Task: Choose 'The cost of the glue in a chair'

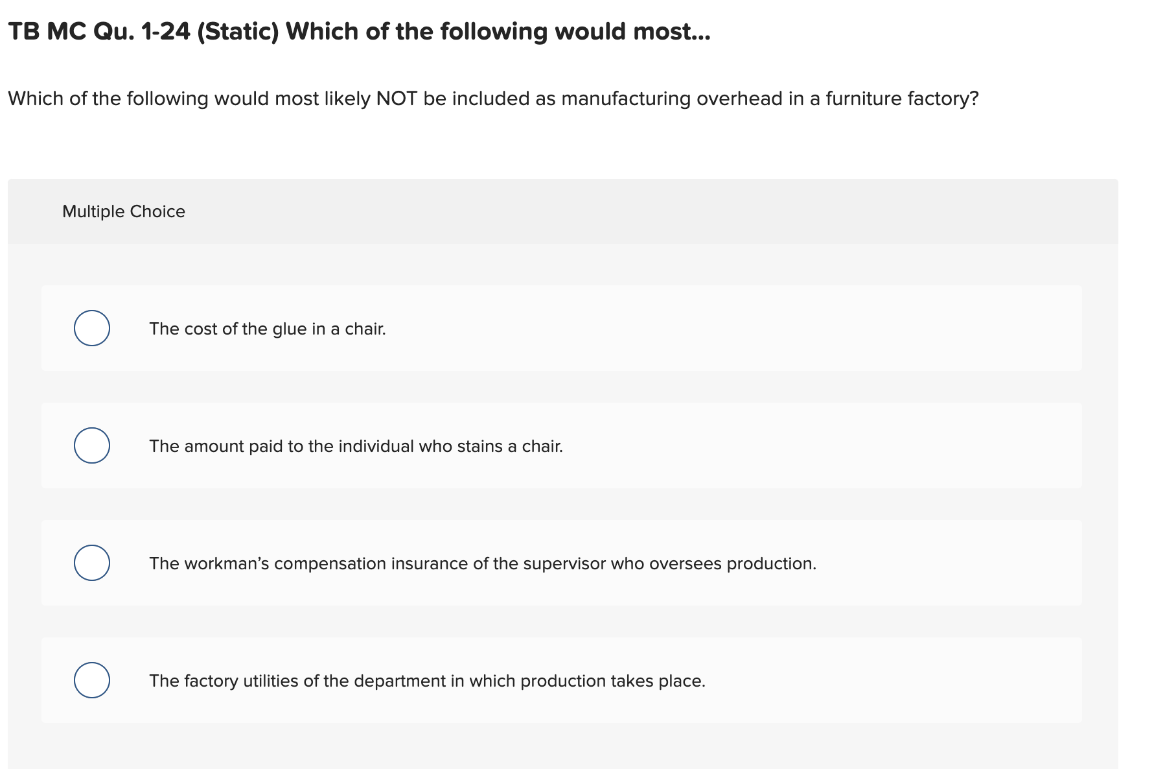Action: click(268, 329)
